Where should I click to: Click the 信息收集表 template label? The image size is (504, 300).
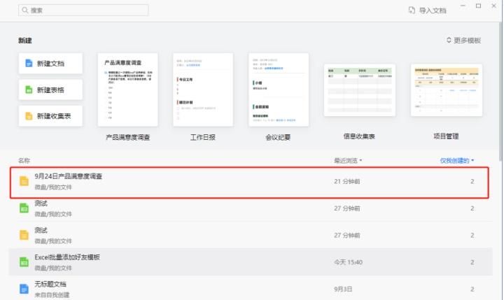pyautogui.click(x=359, y=136)
